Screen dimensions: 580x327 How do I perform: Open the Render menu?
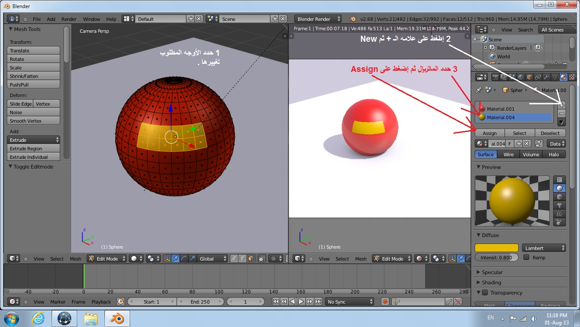[x=69, y=19]
